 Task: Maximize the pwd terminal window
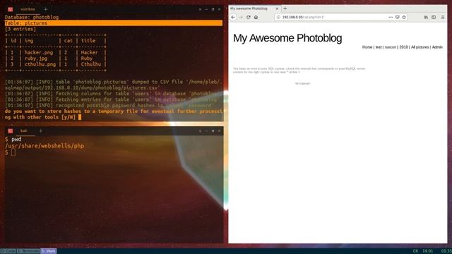click(x=213, y=131)
